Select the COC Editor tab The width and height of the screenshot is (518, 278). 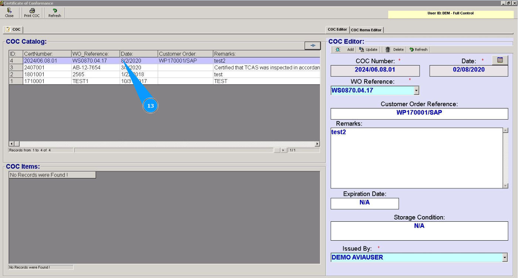(338, 30)
